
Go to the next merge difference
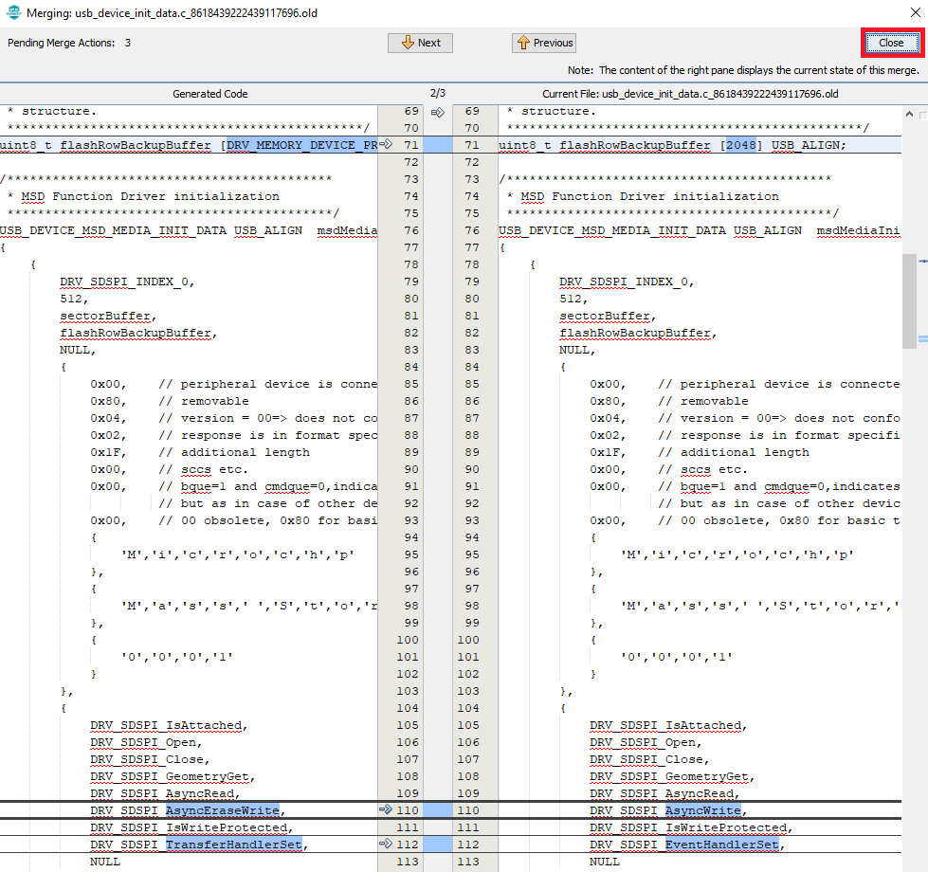coord(420,43)
